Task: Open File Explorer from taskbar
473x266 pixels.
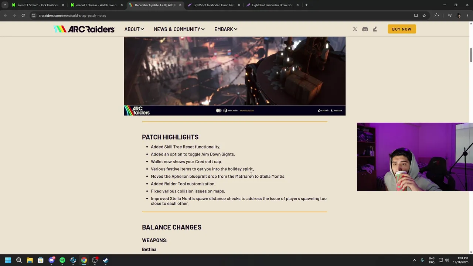Action: 30,260
